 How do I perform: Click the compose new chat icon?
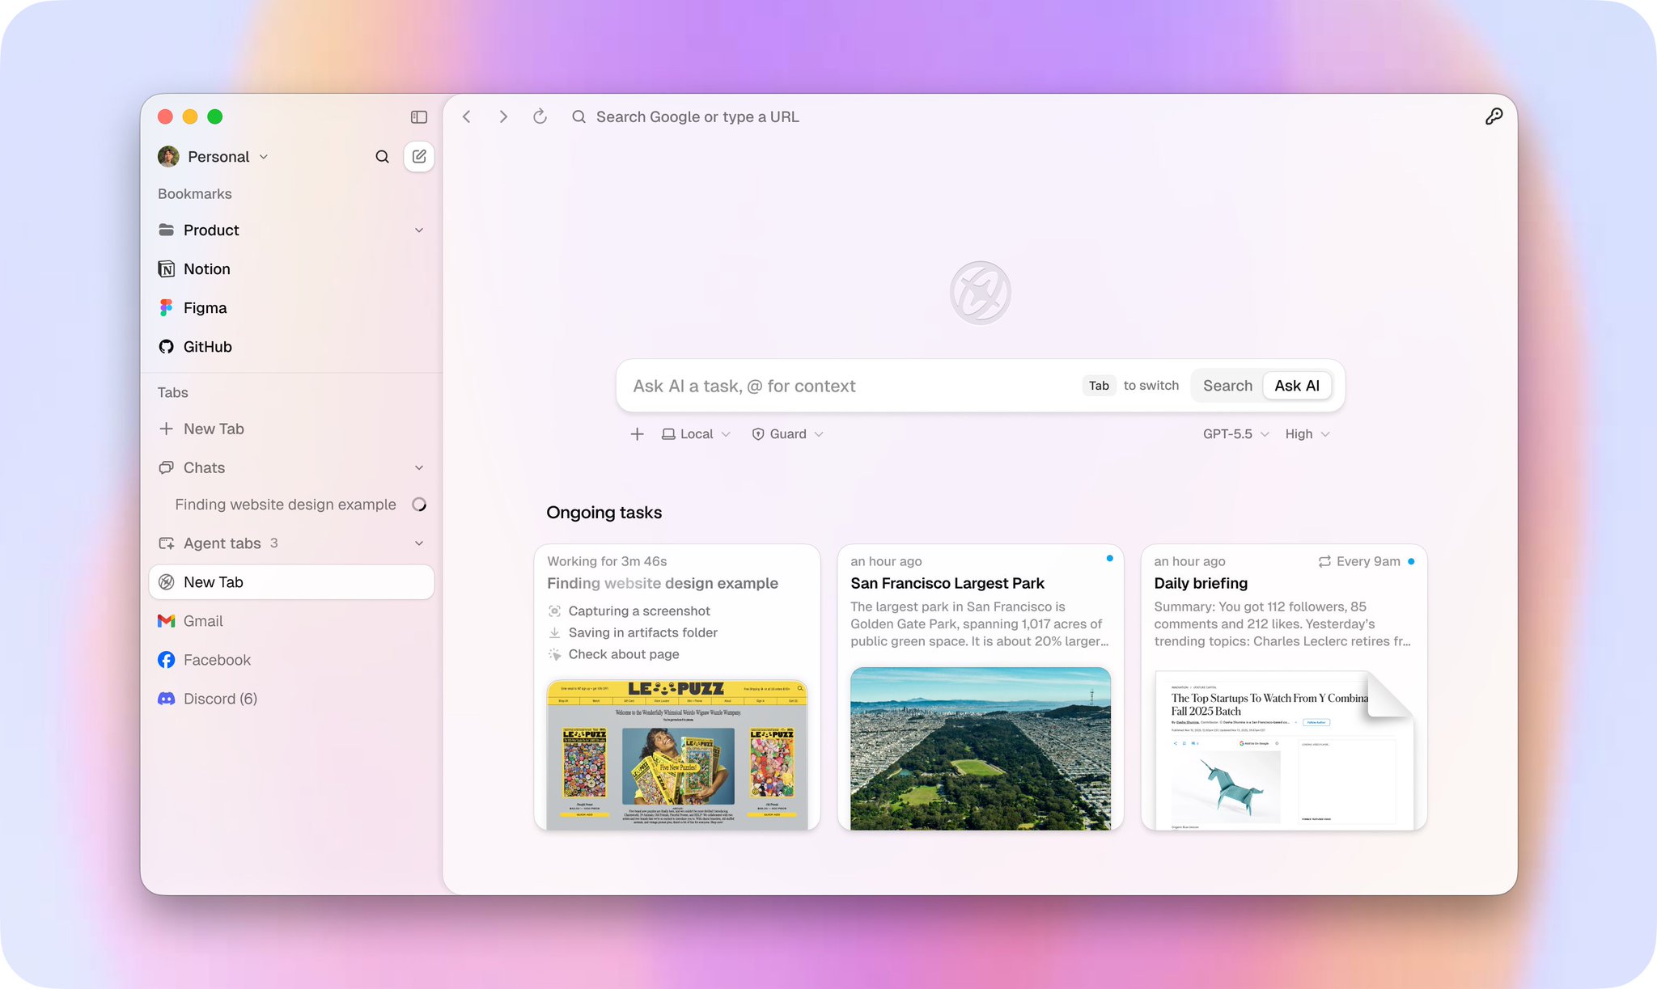coord(419,157)
